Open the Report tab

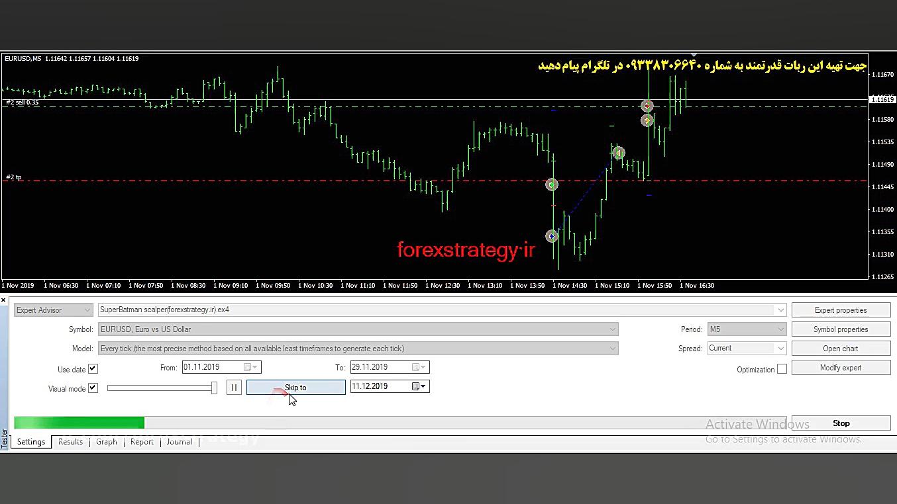(142, 442)
